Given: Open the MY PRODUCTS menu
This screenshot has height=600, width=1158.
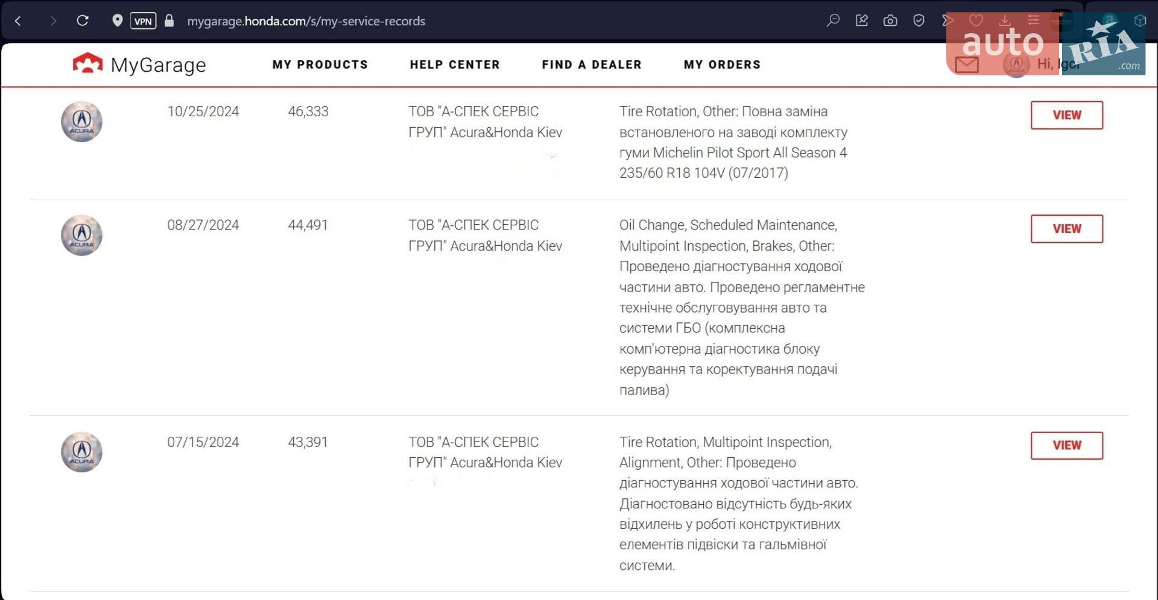Looking at the screenshot, I should [x=320, y=64].
